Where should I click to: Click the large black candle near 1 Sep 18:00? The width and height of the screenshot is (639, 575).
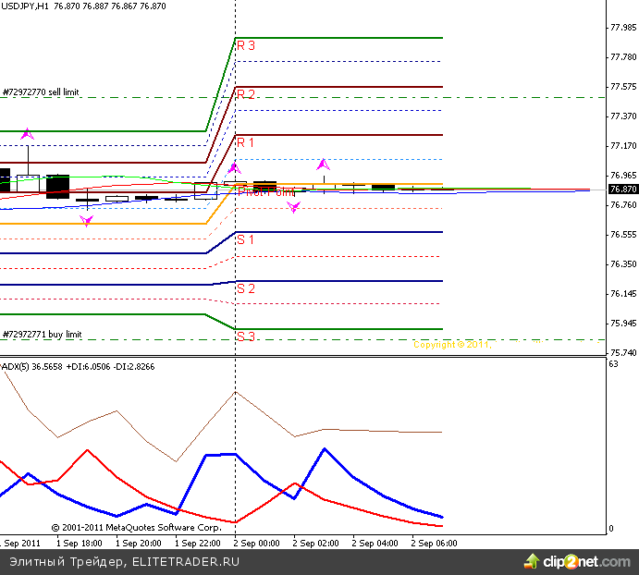[57, 186]
